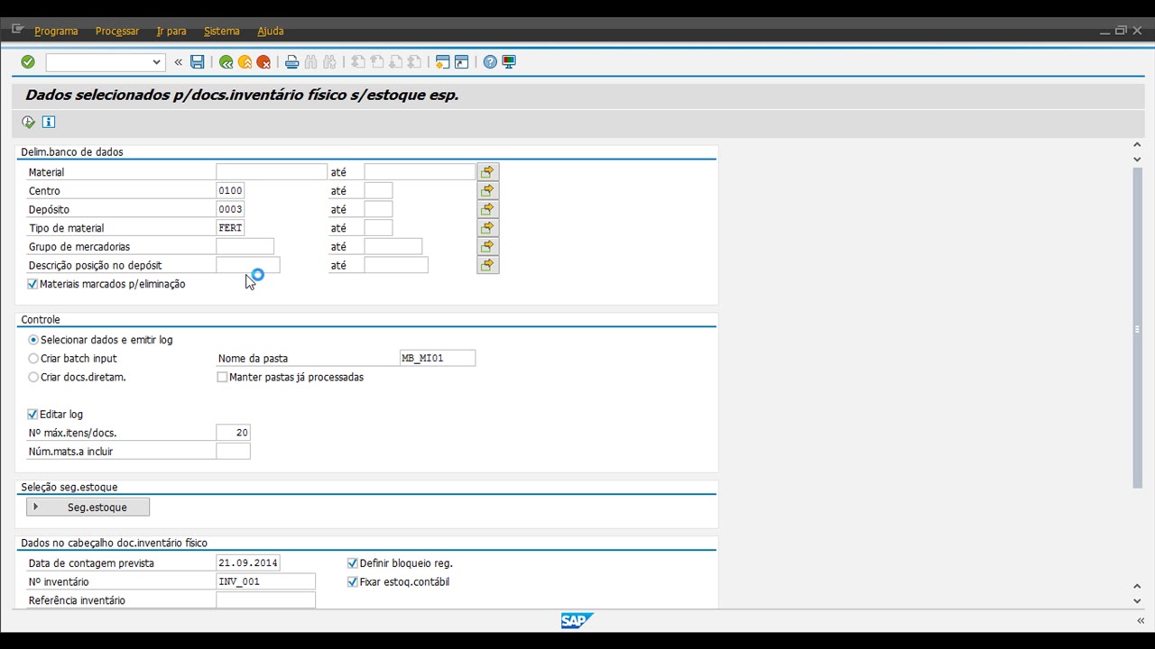The image size is (1155, 649).
Task: Toggle the Editar log checkbox
Action: pyautogui.click(x=32, y=414)
